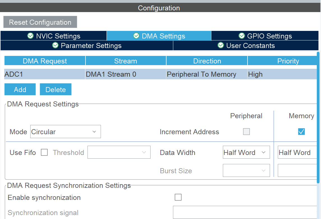Screen dimensions: 321x219
Task: Click the green check icon beside NVIC Settings
Action: 30,36
